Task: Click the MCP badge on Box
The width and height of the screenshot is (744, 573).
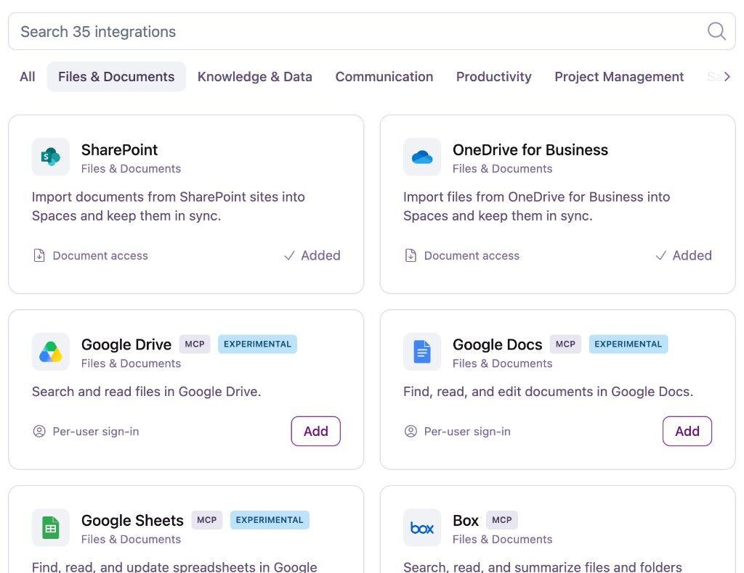Action: tap(502, 520)
